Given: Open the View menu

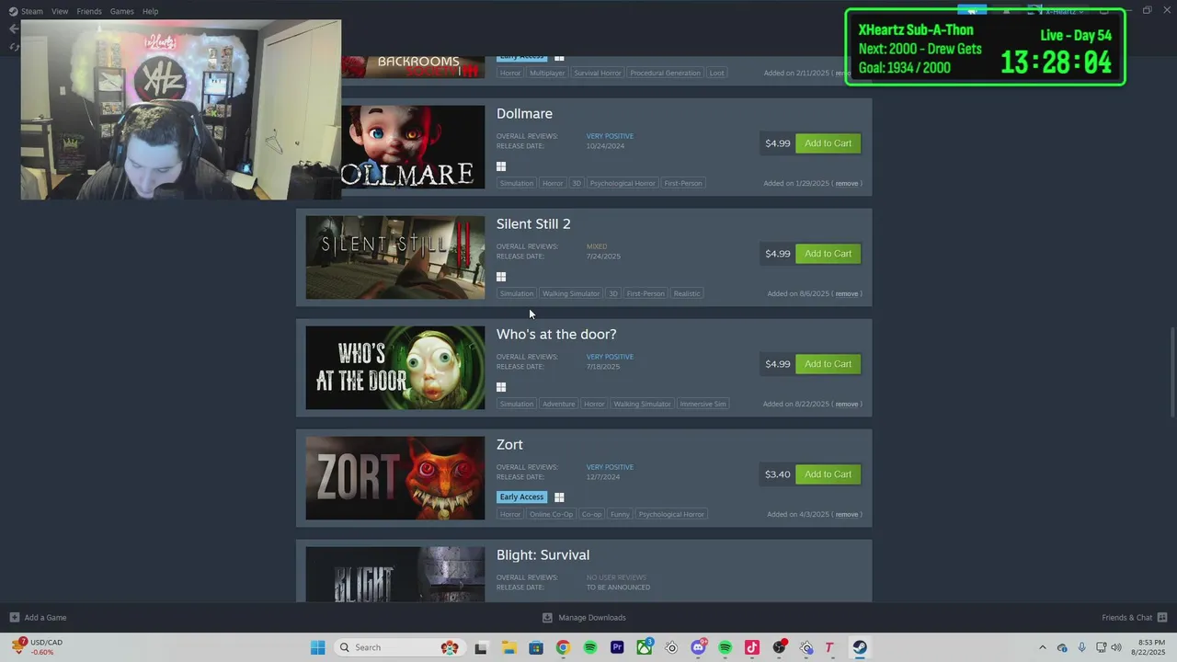Looking at the screenshot, I should tap(60, 11).
